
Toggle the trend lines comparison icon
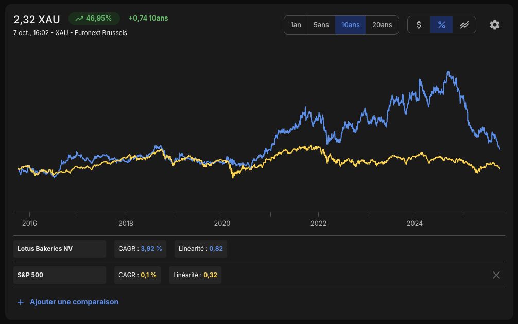point(464,25)
